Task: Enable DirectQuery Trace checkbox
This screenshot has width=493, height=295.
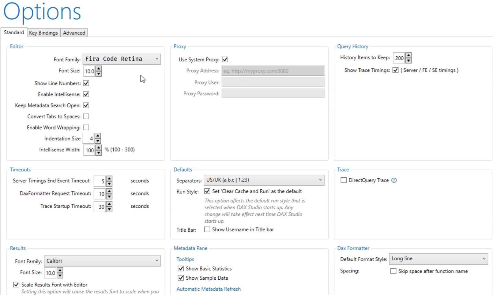Action: coord(344,180)
